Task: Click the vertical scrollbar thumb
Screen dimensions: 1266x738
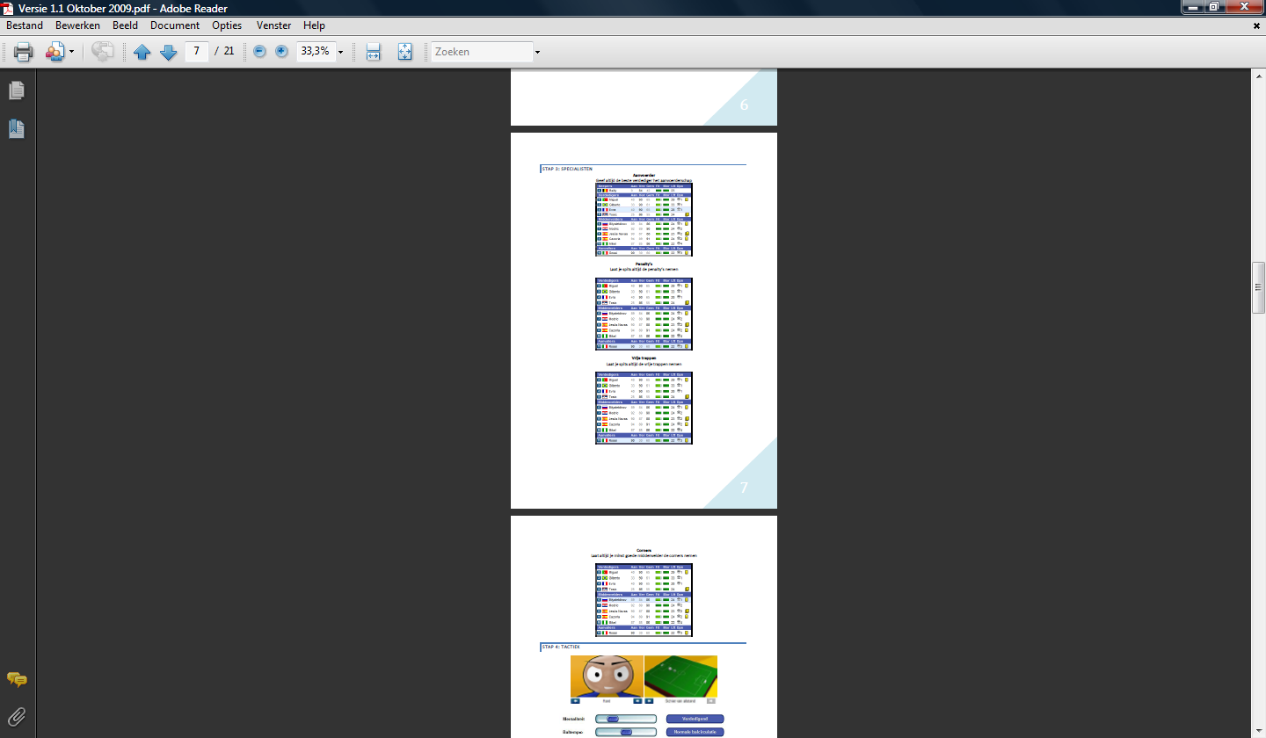Action: tap(1258, 288)
